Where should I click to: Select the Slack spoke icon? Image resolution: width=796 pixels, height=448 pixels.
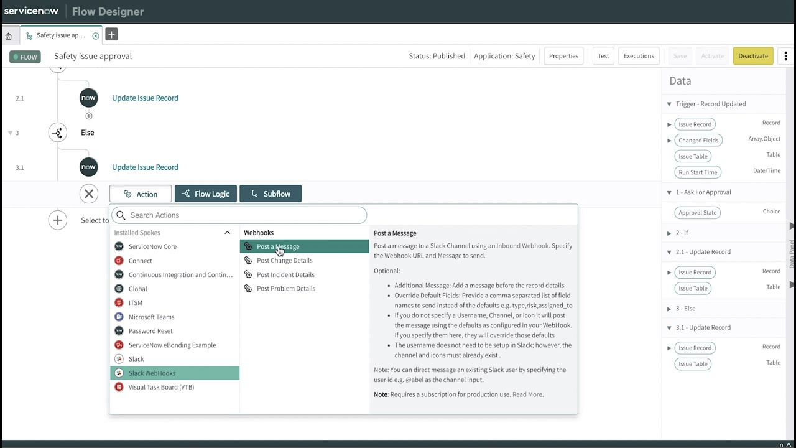[x=119, y=359]
